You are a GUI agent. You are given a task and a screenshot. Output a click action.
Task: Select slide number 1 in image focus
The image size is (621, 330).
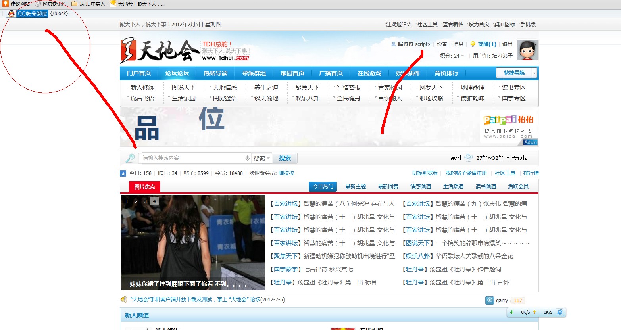[127, 201]
